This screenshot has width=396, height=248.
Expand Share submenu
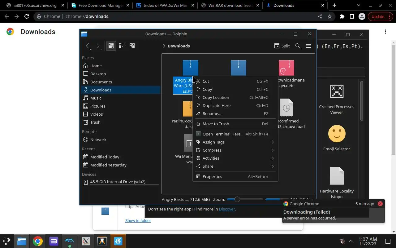coord(235,166)
